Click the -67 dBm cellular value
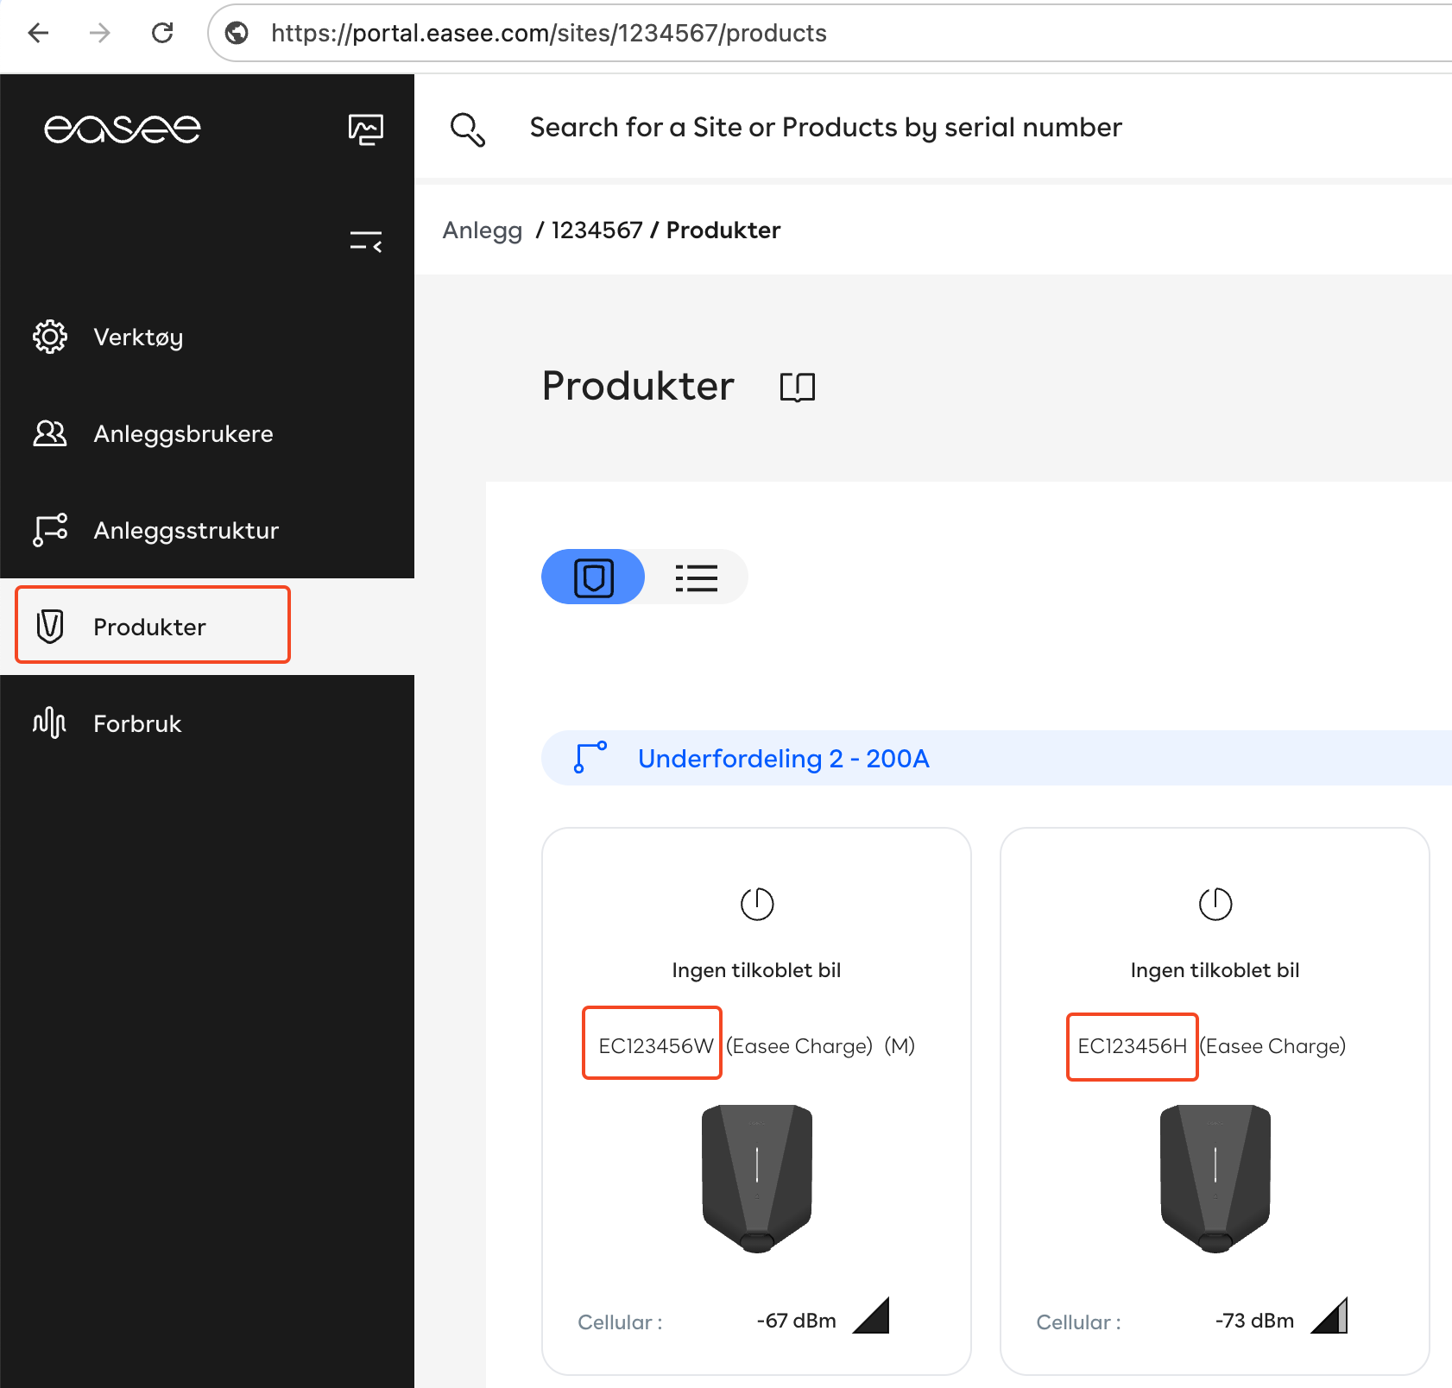 796,1321
